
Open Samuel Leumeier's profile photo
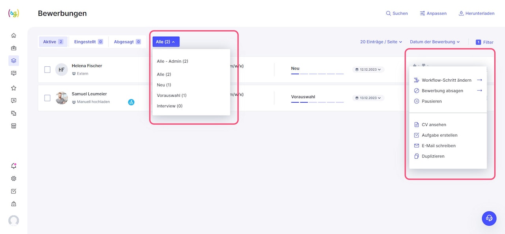tap(62, 98)
